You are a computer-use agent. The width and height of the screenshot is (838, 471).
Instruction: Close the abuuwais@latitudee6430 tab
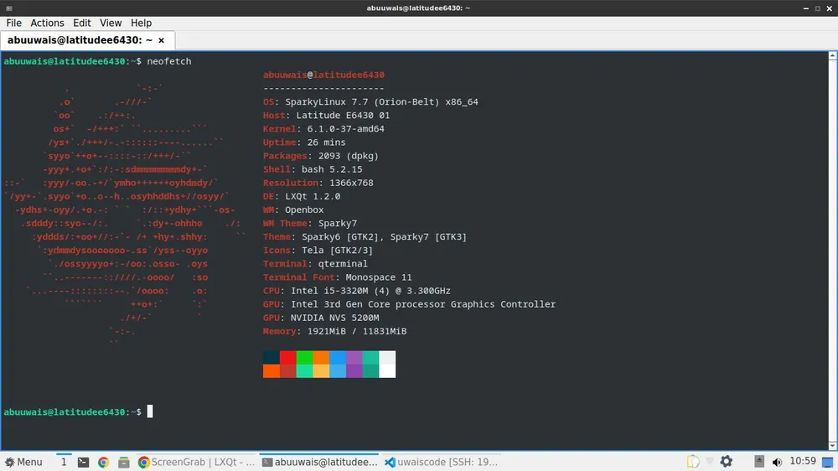click(162, 40)
